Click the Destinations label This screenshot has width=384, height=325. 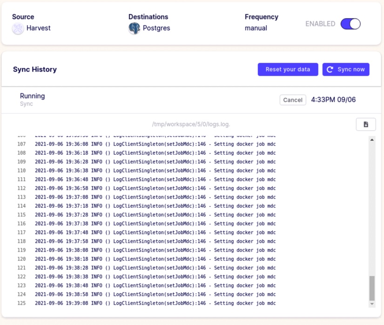148,17
